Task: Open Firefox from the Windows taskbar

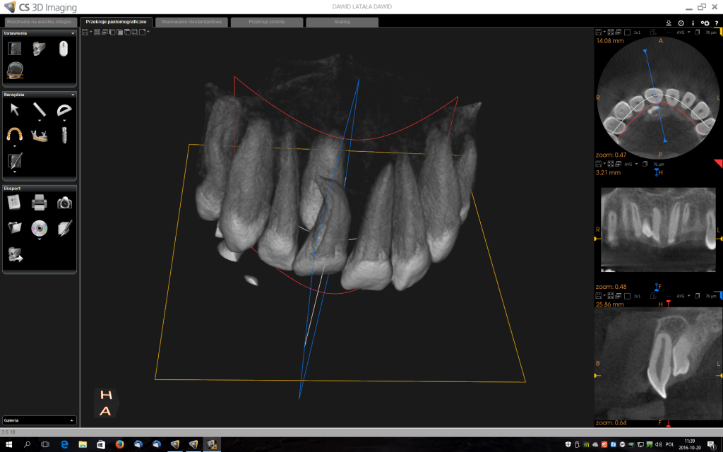Action: click(119, 444)
